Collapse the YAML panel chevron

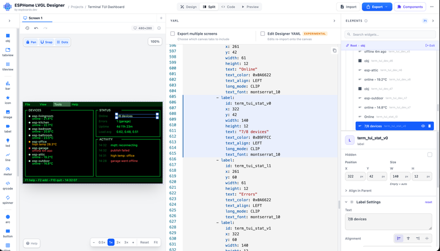[x=334, y=21]
